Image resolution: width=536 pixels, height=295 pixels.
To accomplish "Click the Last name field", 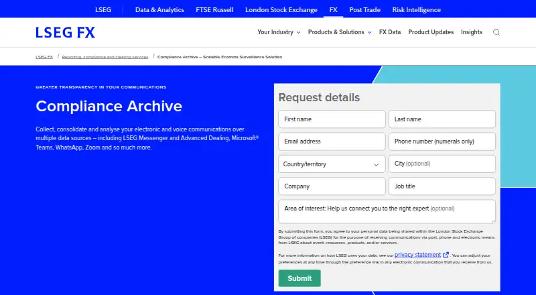I will coord(442,119).
